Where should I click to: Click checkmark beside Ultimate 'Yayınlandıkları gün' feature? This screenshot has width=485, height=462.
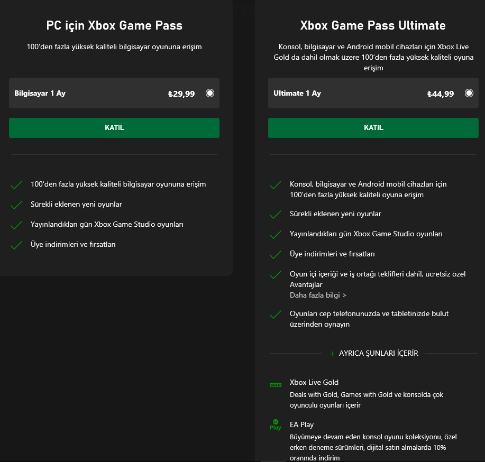click(x=276, y=235)
